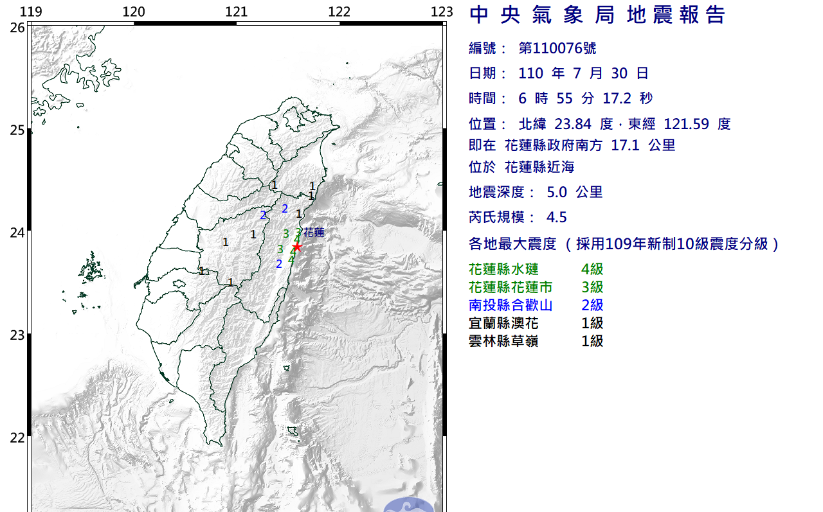
Task: Click the longitude axis label 122
Action: pyautogui.click(x=339, y=12)
